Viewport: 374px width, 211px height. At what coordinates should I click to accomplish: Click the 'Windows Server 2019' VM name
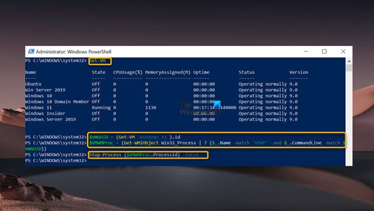51,119
